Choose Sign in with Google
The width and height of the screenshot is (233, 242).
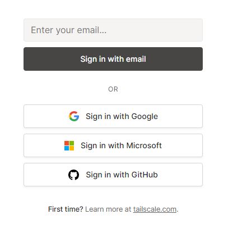pyautogui.click(x=113, y=116)
